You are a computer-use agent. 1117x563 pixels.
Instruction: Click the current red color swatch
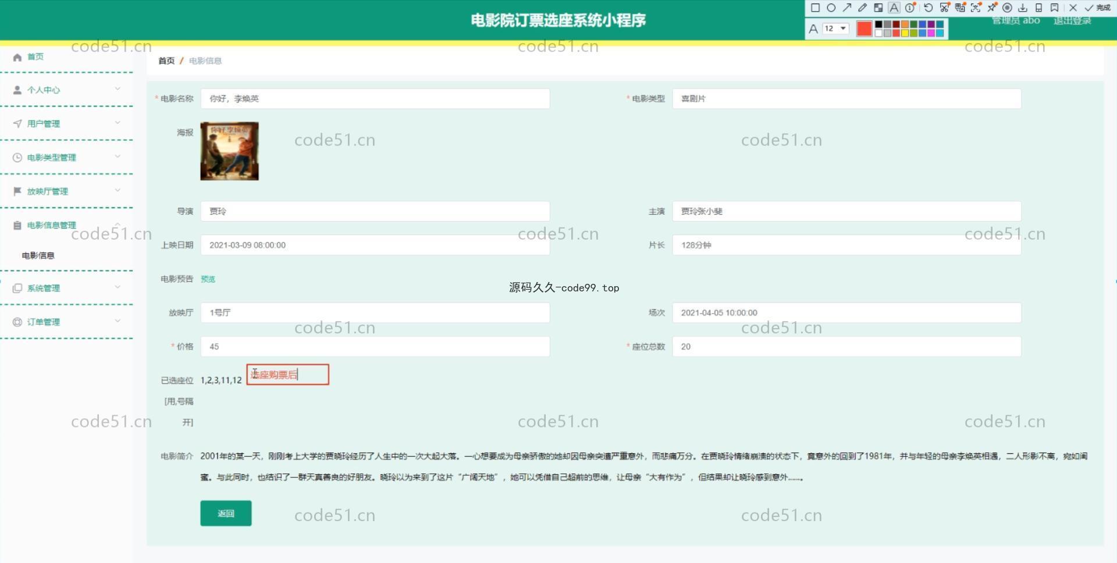865,28
